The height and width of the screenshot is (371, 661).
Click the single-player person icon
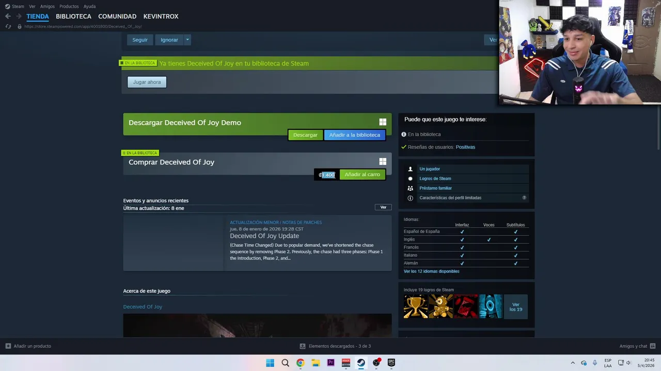click(x=411, y=169)
